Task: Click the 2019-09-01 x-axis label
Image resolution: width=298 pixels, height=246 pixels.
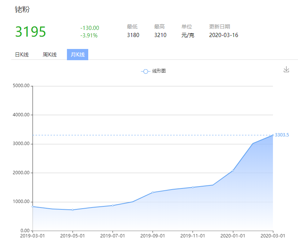Action: click(153, 236)
